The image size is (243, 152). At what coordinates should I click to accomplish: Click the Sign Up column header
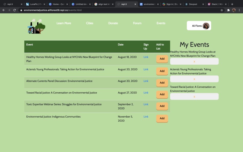tap(146, 46)
